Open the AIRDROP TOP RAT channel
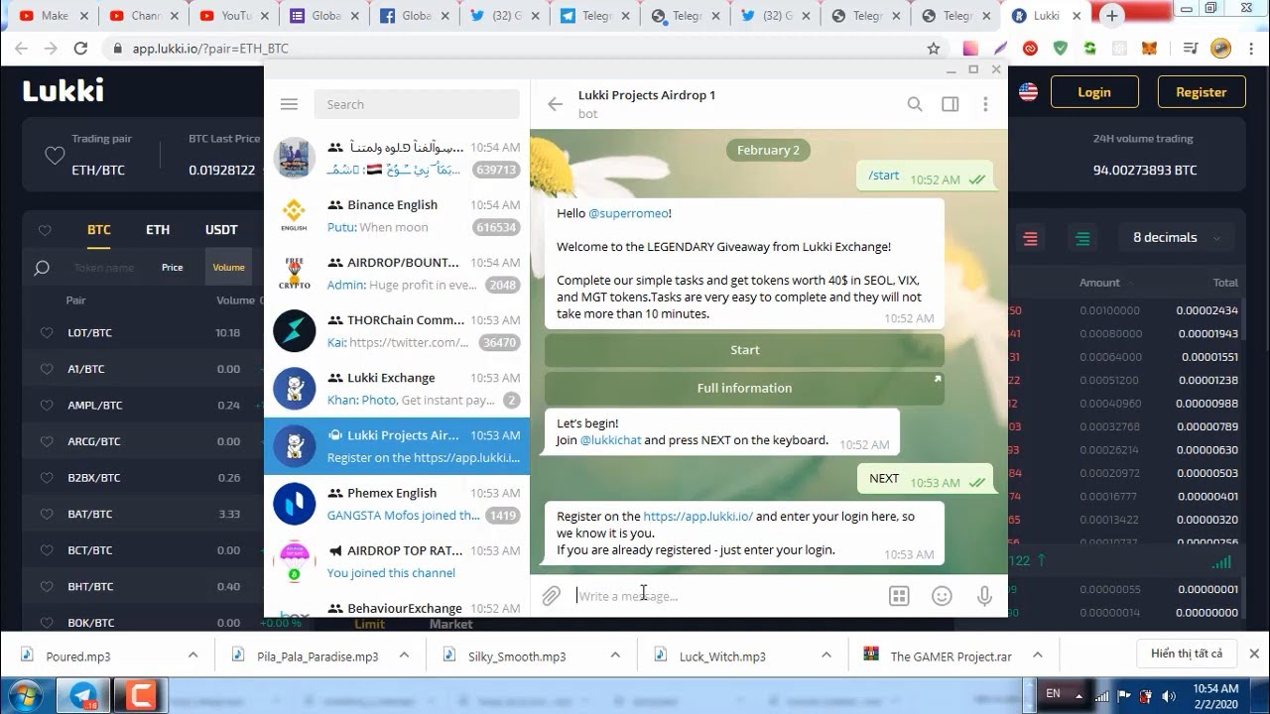Viewport: 1270px width, 714px height. click(397, 560)
